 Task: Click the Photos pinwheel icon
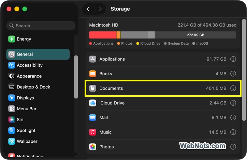pos(93,147)
